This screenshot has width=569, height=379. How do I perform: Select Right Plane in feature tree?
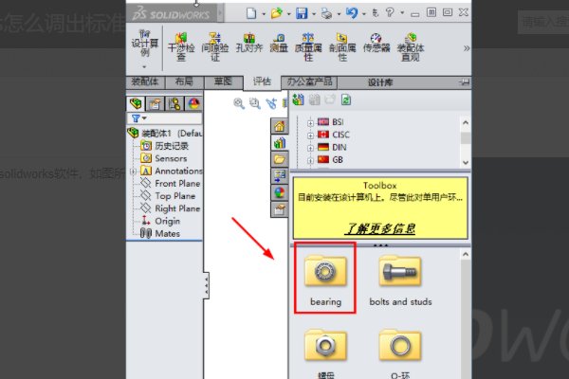tap(171, 208)
